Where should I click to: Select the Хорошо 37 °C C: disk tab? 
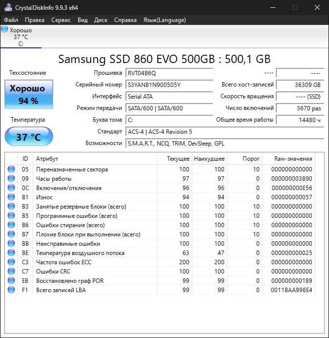click(21, 37)
